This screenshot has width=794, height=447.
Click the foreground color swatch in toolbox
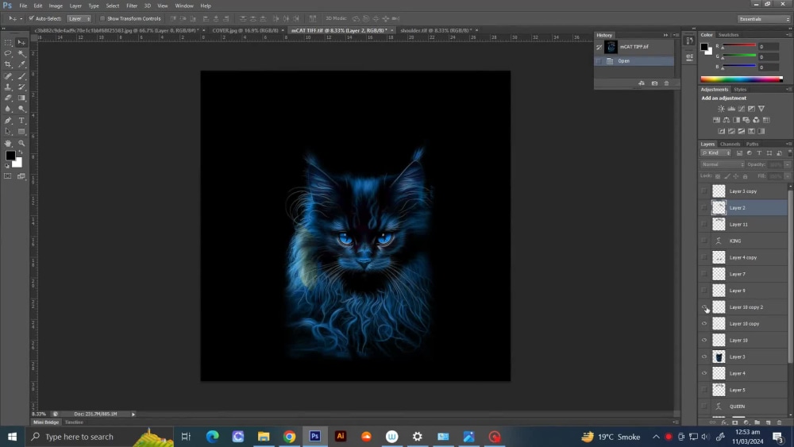[x=10, y=156]
